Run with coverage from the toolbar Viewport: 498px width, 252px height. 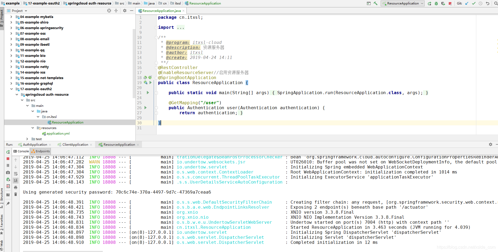point(443,3)
